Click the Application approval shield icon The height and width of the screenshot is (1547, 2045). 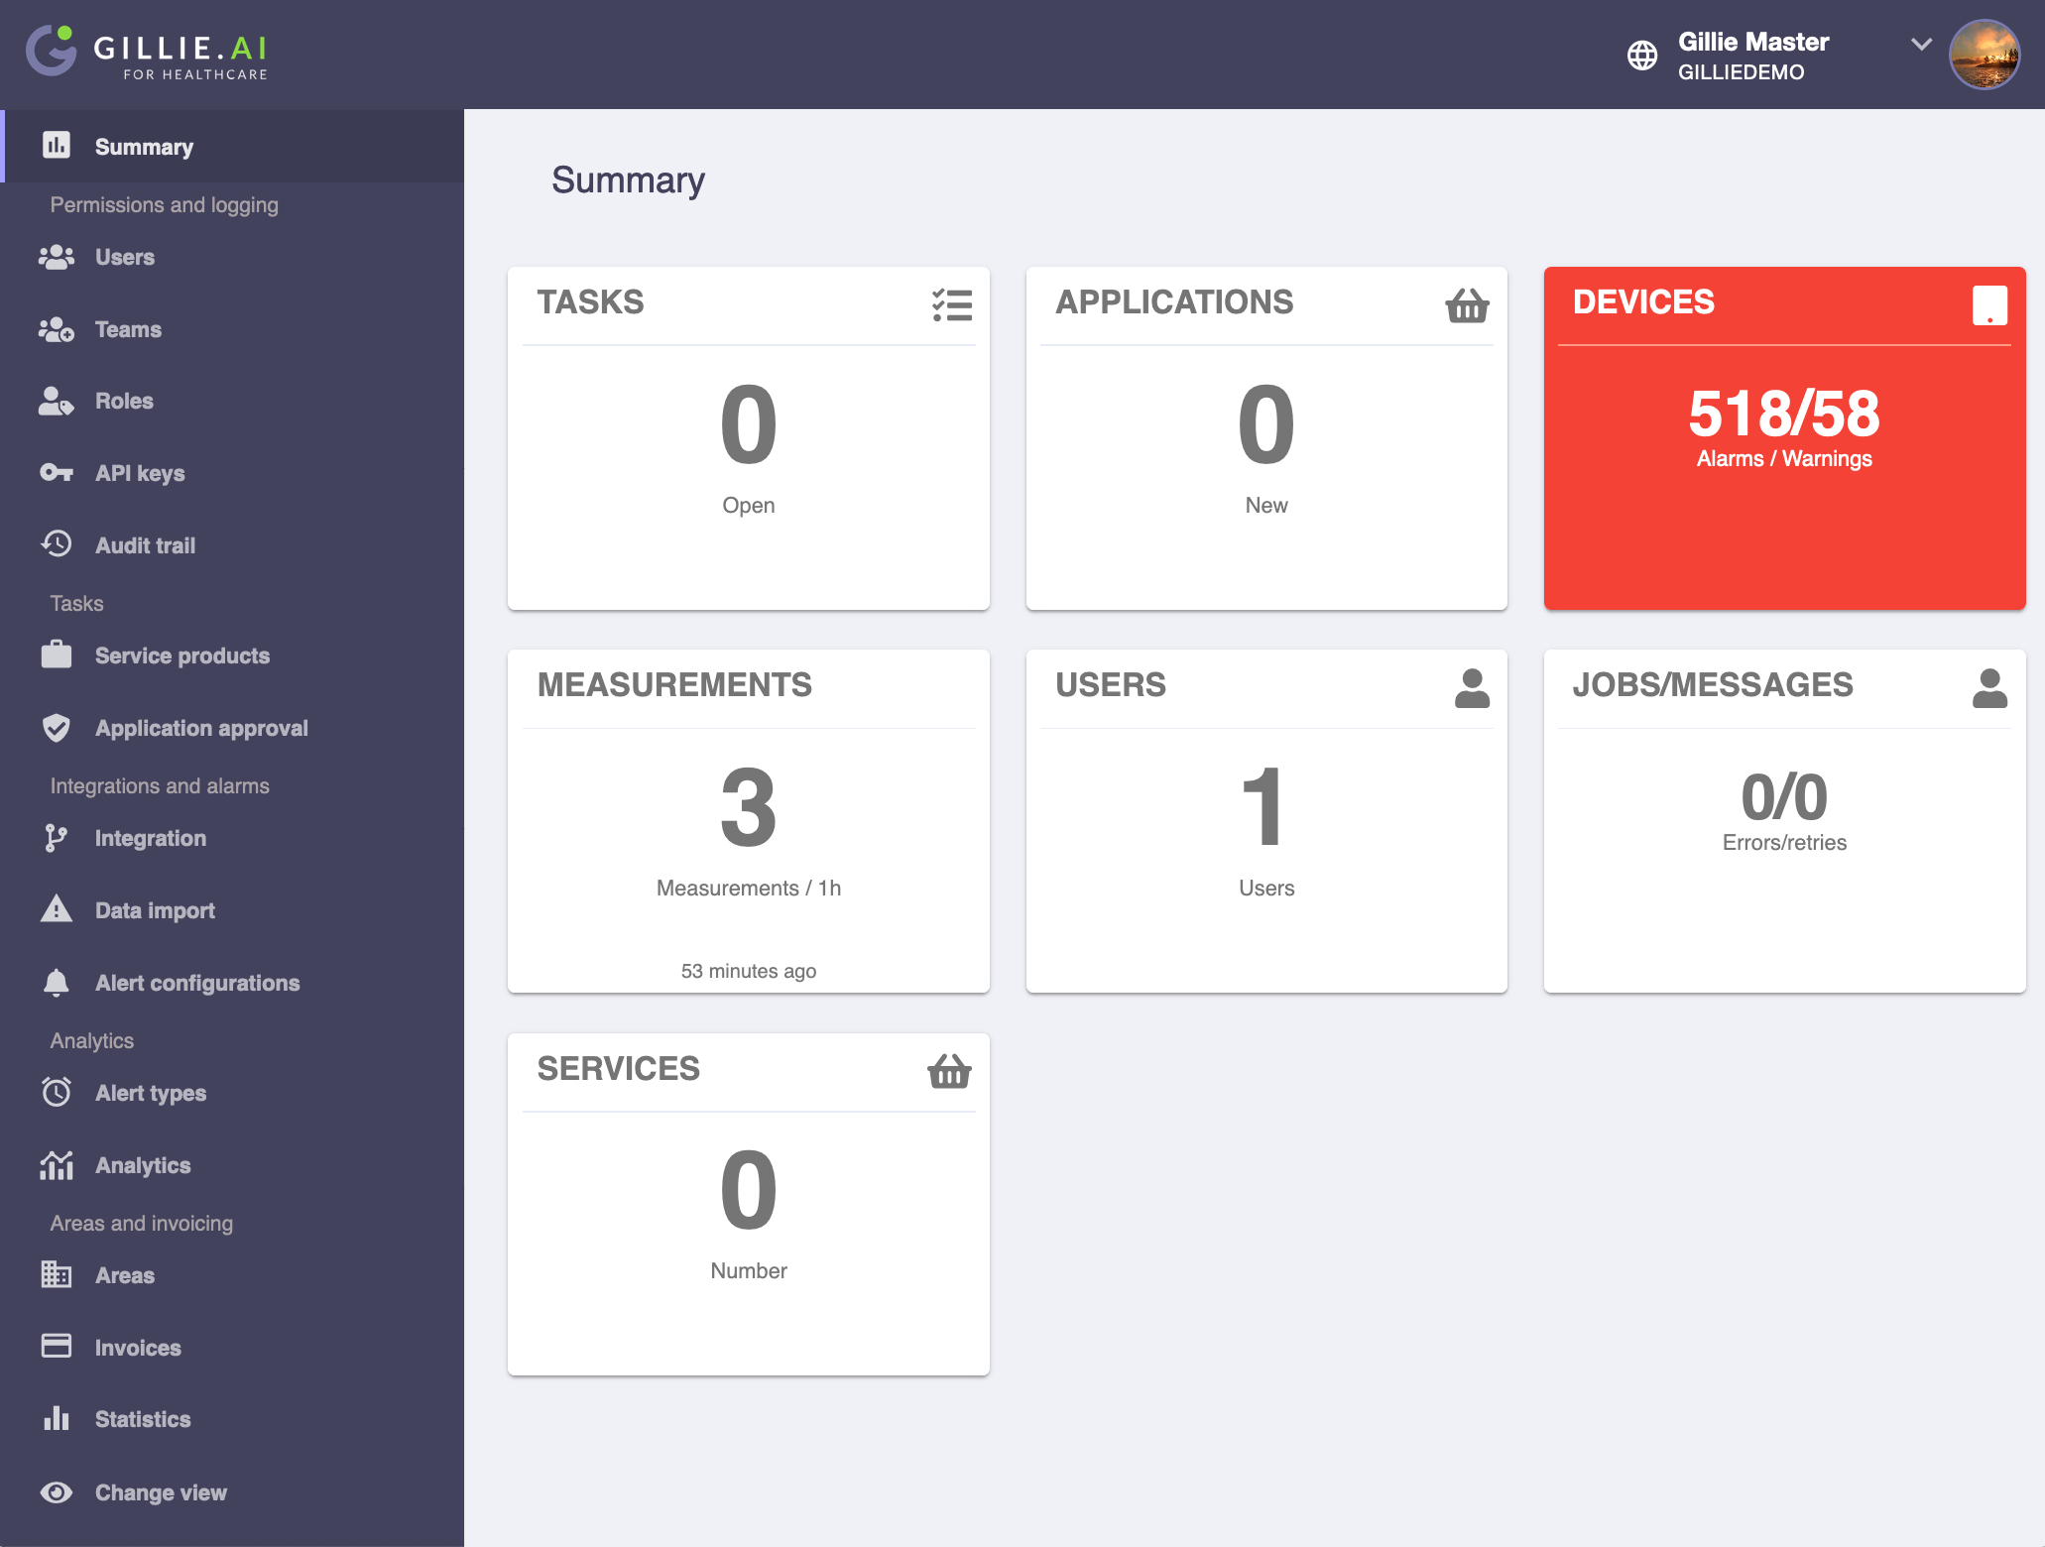coord(57,728)
